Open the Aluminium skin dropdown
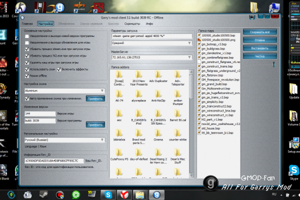 (x=64, y=90)
